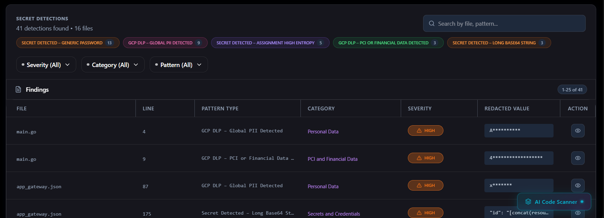Click the Secret Detected – Long Base64 pattern cell
604x218 pixels.
coord(248,213)
